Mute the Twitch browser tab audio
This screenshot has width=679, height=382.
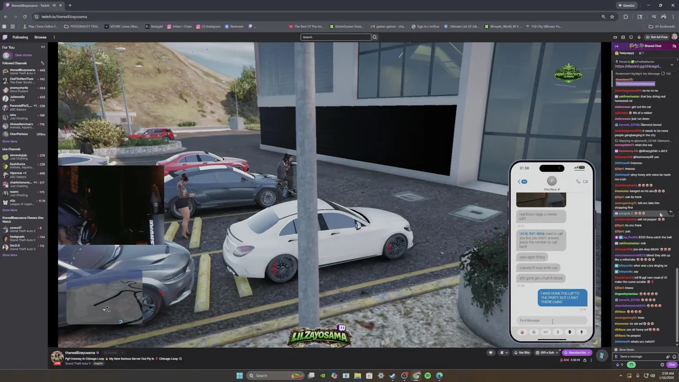point(54,5)
